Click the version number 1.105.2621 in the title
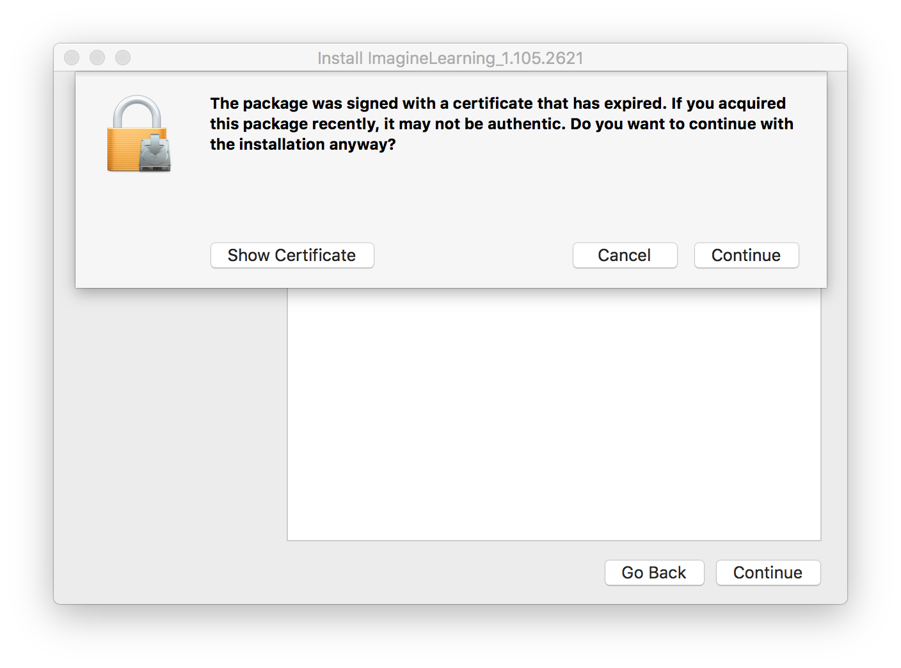 (x=543, y=58)
